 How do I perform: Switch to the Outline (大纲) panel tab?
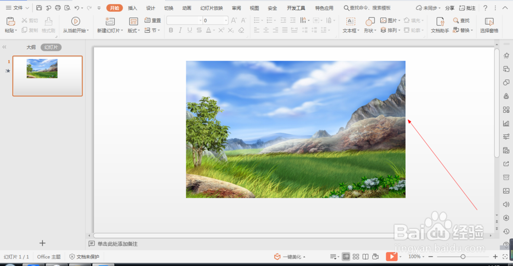[x=31, y=47]
